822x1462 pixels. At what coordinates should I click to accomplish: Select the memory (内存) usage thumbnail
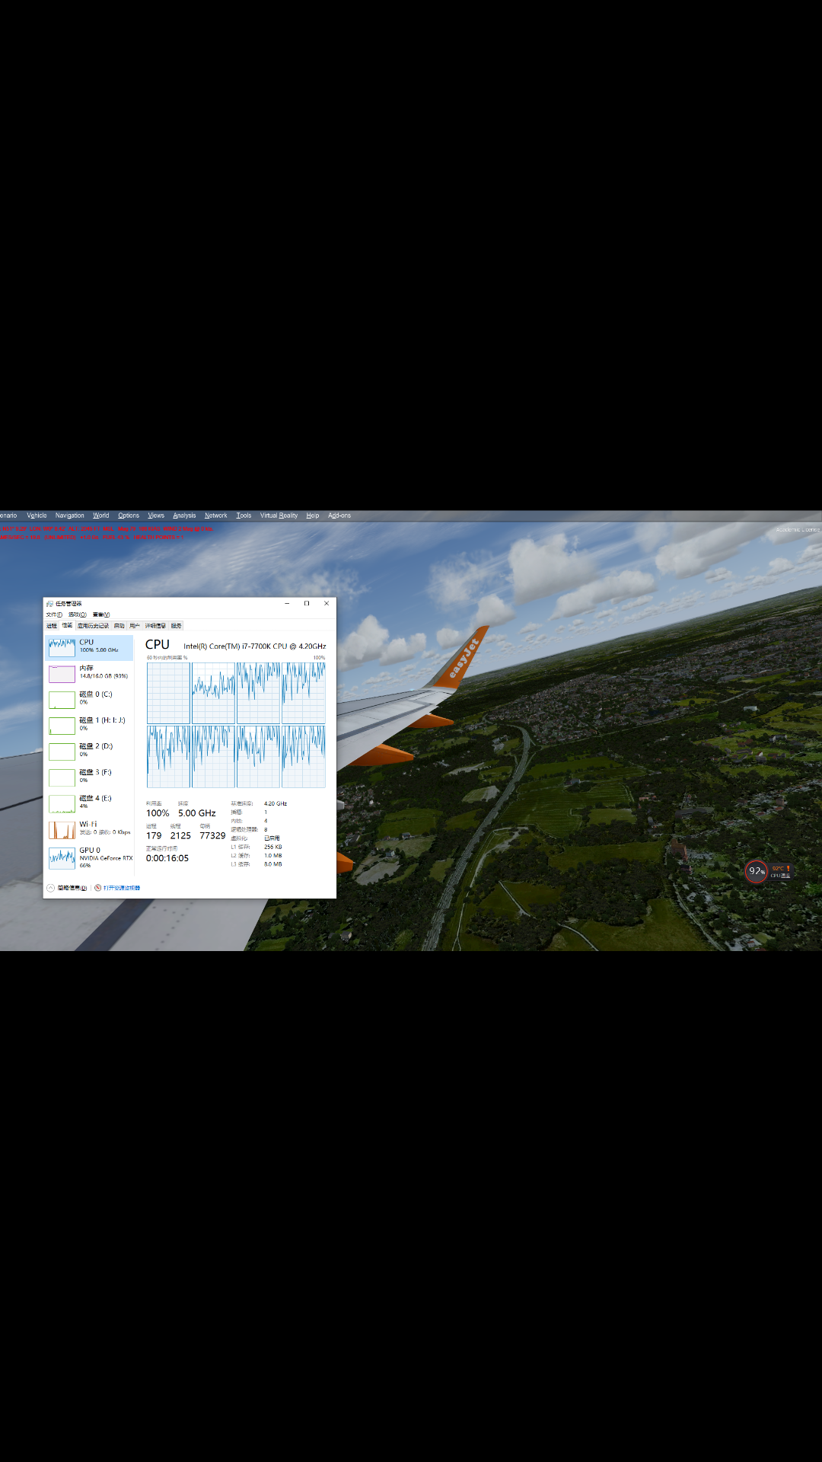tap(62, 674)
